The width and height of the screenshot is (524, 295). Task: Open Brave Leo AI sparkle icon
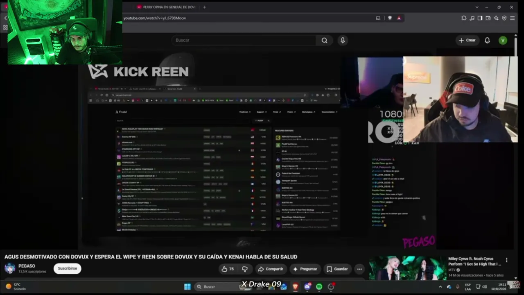(x=496, y=18)
